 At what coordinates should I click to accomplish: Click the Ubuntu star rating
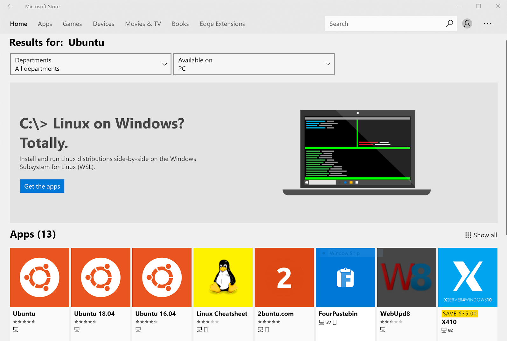[x=24, y=322]
